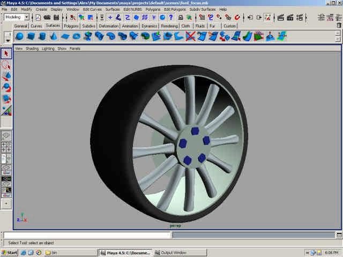Click the NURBS torus shelf icon
Screen dimensions: 343x257
(77, 36)
